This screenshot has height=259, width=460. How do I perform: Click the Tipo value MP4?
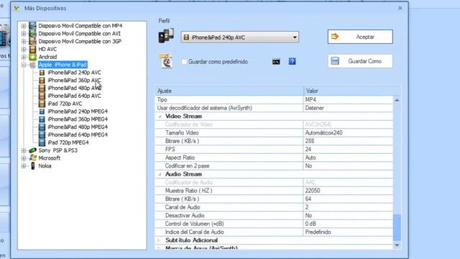click(310, 99)
